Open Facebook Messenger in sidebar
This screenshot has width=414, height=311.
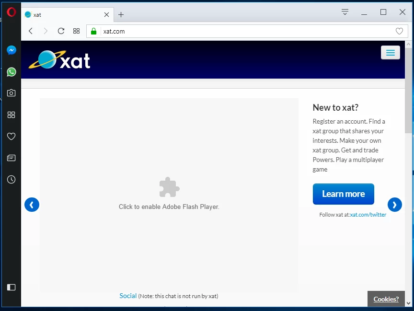coord(11,50)
